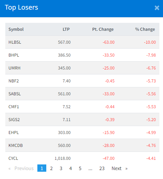Open page 4 in pagination
This screenshot has height=179, width=163.
coord(70,168)
